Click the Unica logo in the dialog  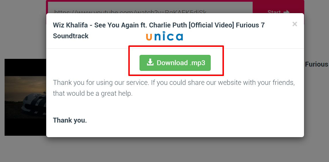click(164, 36)
